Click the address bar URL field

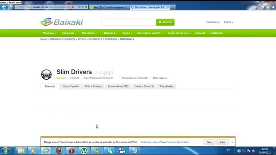[x=43, y=7]
